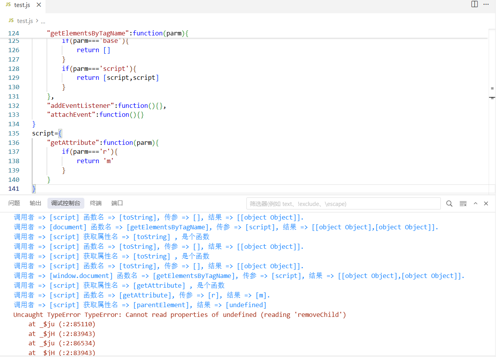Switch to the 问题 tab

pos(14,203)
